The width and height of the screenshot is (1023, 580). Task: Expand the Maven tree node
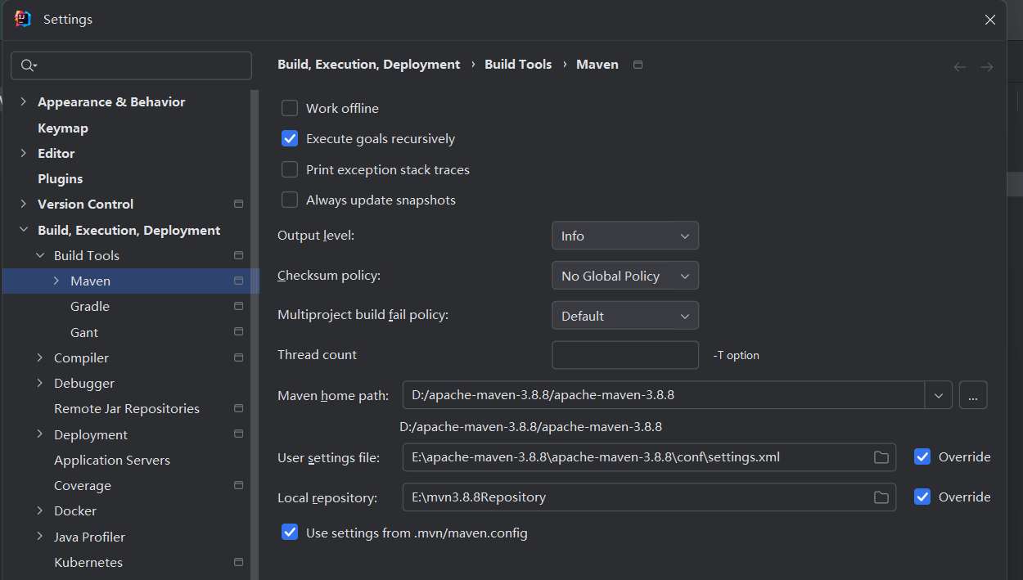click(x=56, y=281)
